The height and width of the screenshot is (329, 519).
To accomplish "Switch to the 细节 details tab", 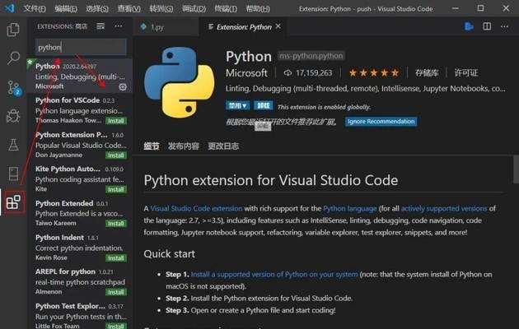I will (152, 146).
